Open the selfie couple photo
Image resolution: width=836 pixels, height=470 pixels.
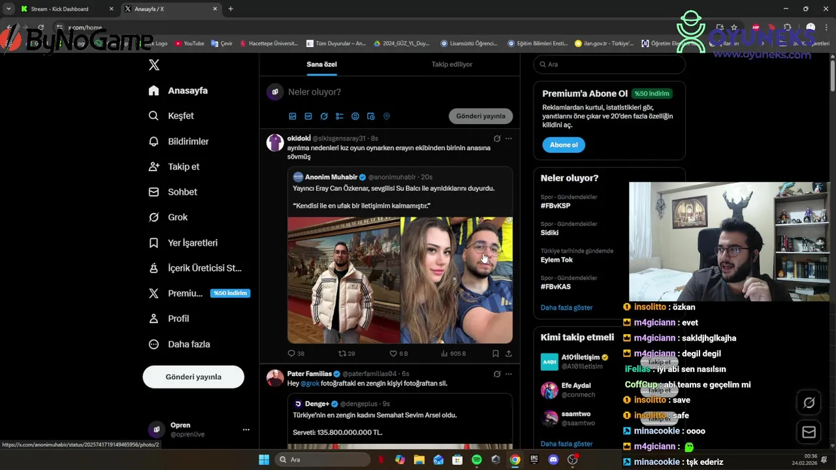pyautogui.click(x=457, y=280)
